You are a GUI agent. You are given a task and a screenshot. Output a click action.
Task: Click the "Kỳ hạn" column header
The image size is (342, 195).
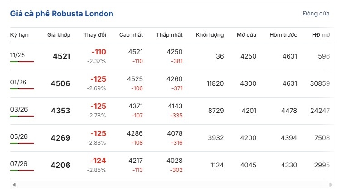pos(19,35)
